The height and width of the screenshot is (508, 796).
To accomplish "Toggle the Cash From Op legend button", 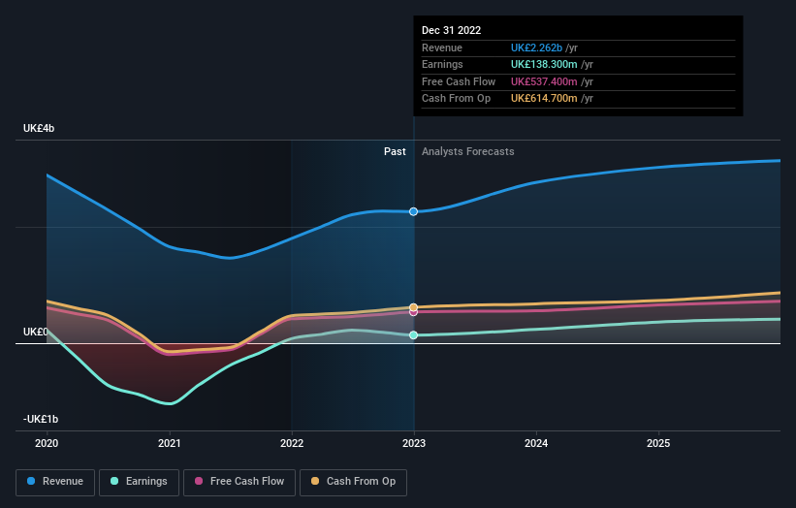I will click(x=353, y=482).
